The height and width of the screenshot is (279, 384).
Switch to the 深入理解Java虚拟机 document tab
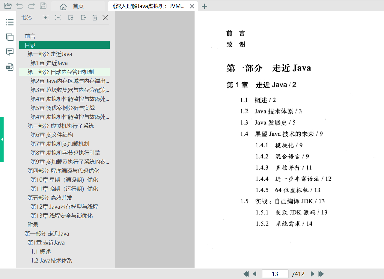pyautogui.click(x=149, y=6)
